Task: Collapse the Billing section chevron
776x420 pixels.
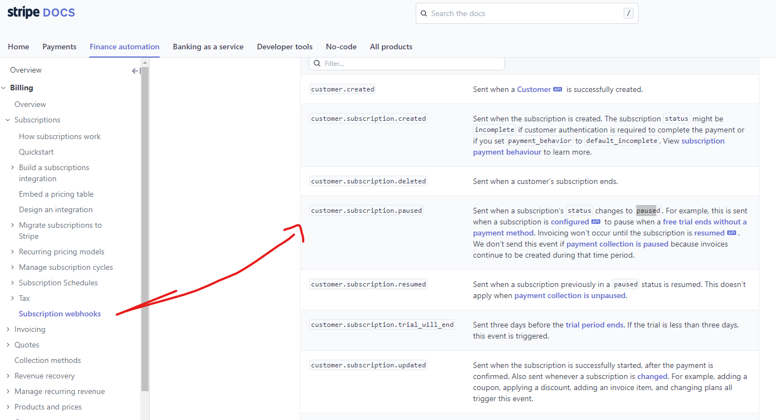Action: (x=4, y=88)
